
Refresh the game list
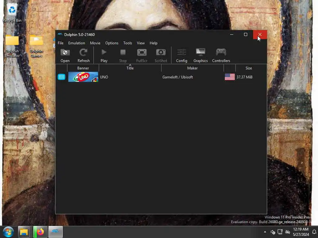83,55
